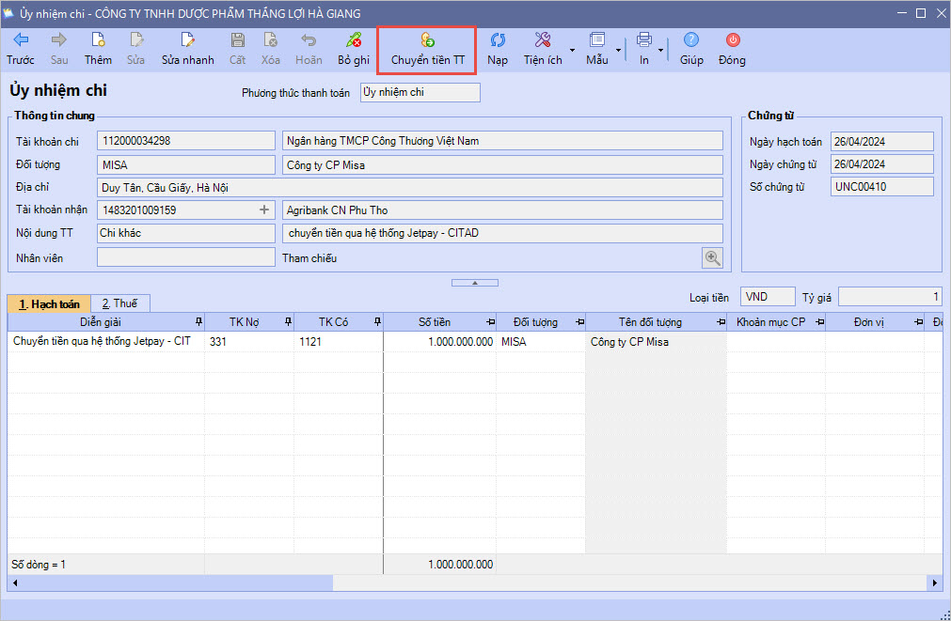Viewport: 951px width, 621px height.
Task: Select the 1. Hạch toán tab
Action: click(49, 303)
